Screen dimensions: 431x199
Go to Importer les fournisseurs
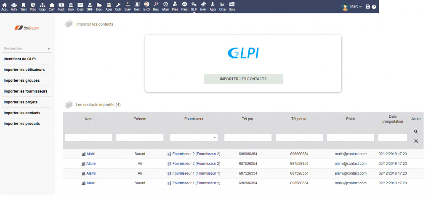25,91
